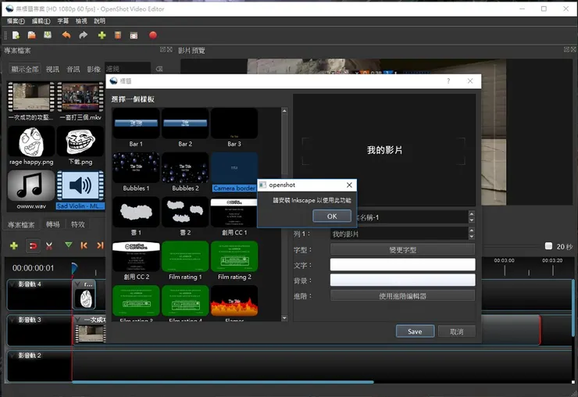The height and width of the screenshot is (397, 578).
Task: Save project using the toolbar save icon
Action: tap(48, 35)
